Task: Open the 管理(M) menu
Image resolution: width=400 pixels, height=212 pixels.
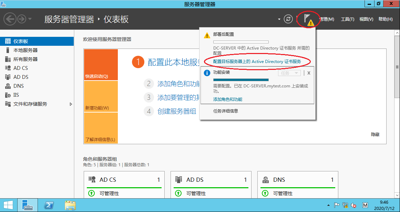Action: point(327,19)
